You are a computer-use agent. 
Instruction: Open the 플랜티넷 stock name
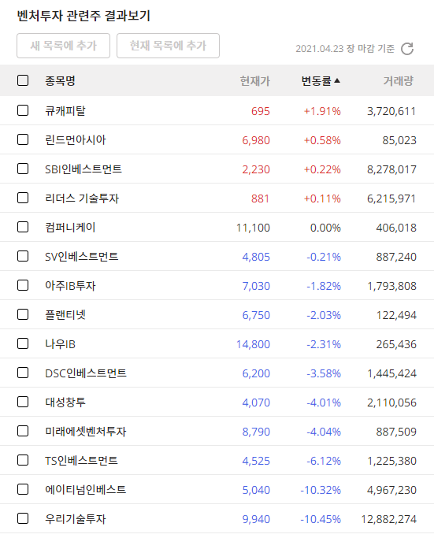[x=65, y=315]
